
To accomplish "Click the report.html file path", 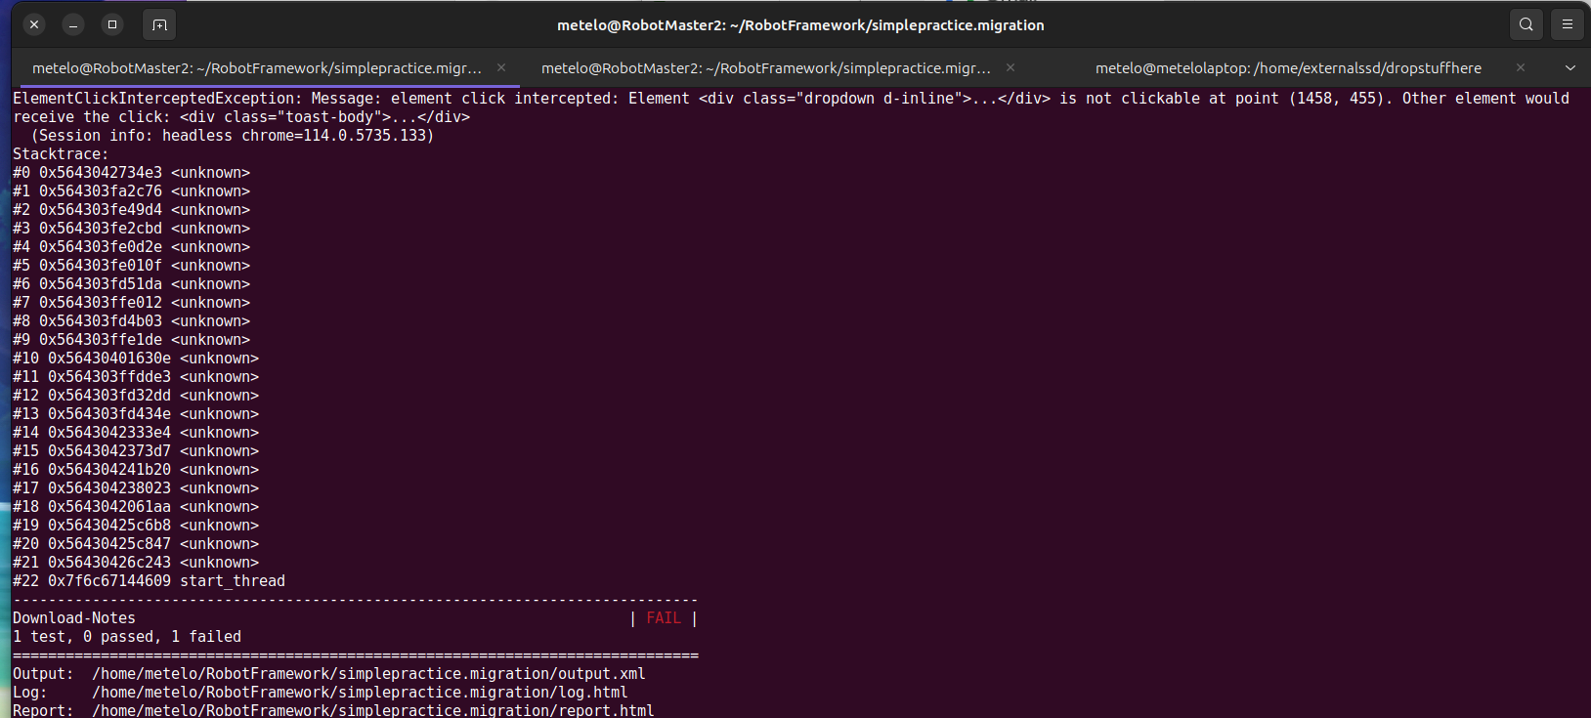I will [x=372, y=710].
